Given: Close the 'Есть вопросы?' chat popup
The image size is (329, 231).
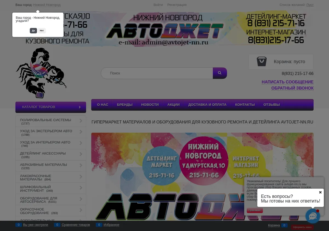Looking at the screenshot, I should click(x=320, y=192).
